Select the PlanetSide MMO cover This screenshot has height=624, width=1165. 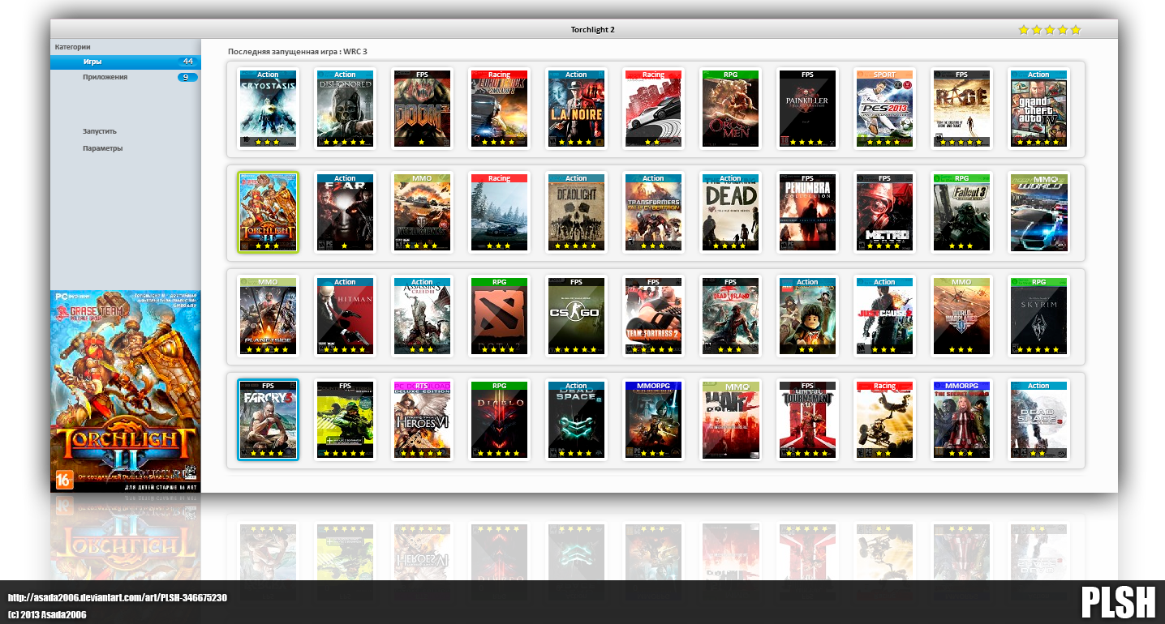(268, 316)
